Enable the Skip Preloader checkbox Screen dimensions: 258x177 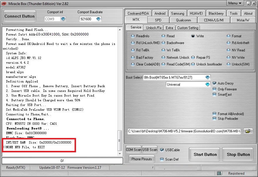point(214,119)
